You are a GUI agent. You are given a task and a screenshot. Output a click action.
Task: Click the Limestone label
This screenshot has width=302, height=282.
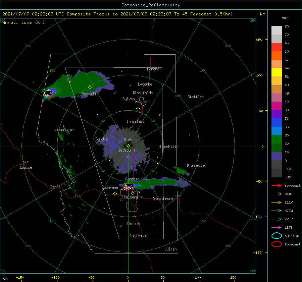point(63,129)
